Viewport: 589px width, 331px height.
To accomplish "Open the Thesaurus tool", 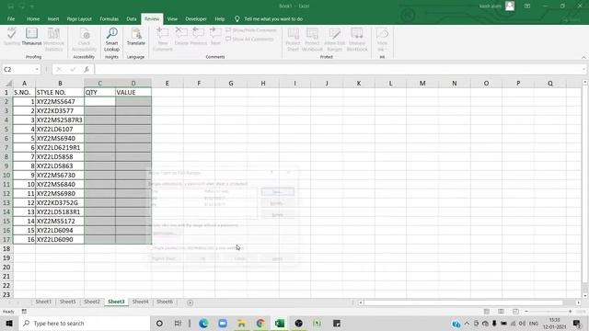I will coord(31,37).
